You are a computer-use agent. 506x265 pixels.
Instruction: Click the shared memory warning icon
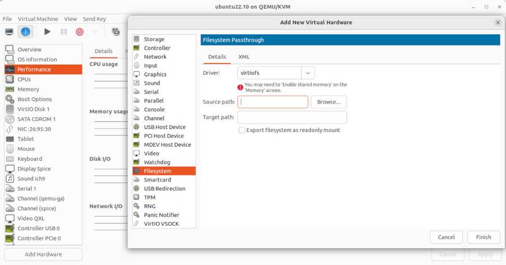[x=240, y=87]
